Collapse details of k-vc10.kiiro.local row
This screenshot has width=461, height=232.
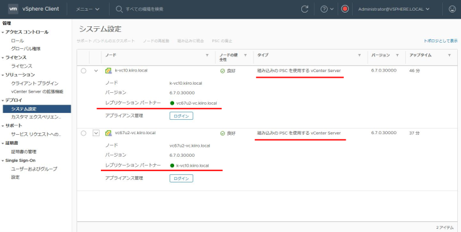tap(96, 71)
